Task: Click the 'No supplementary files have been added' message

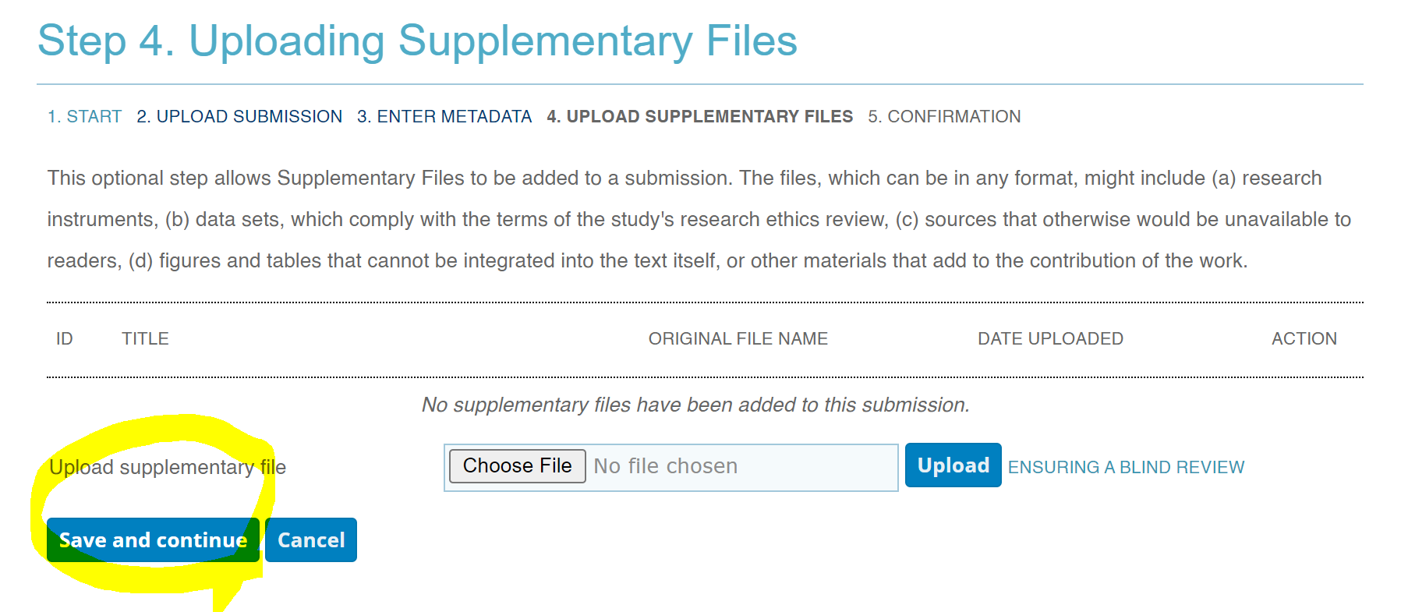Action: pyautogui.click(x=695, y=405)
